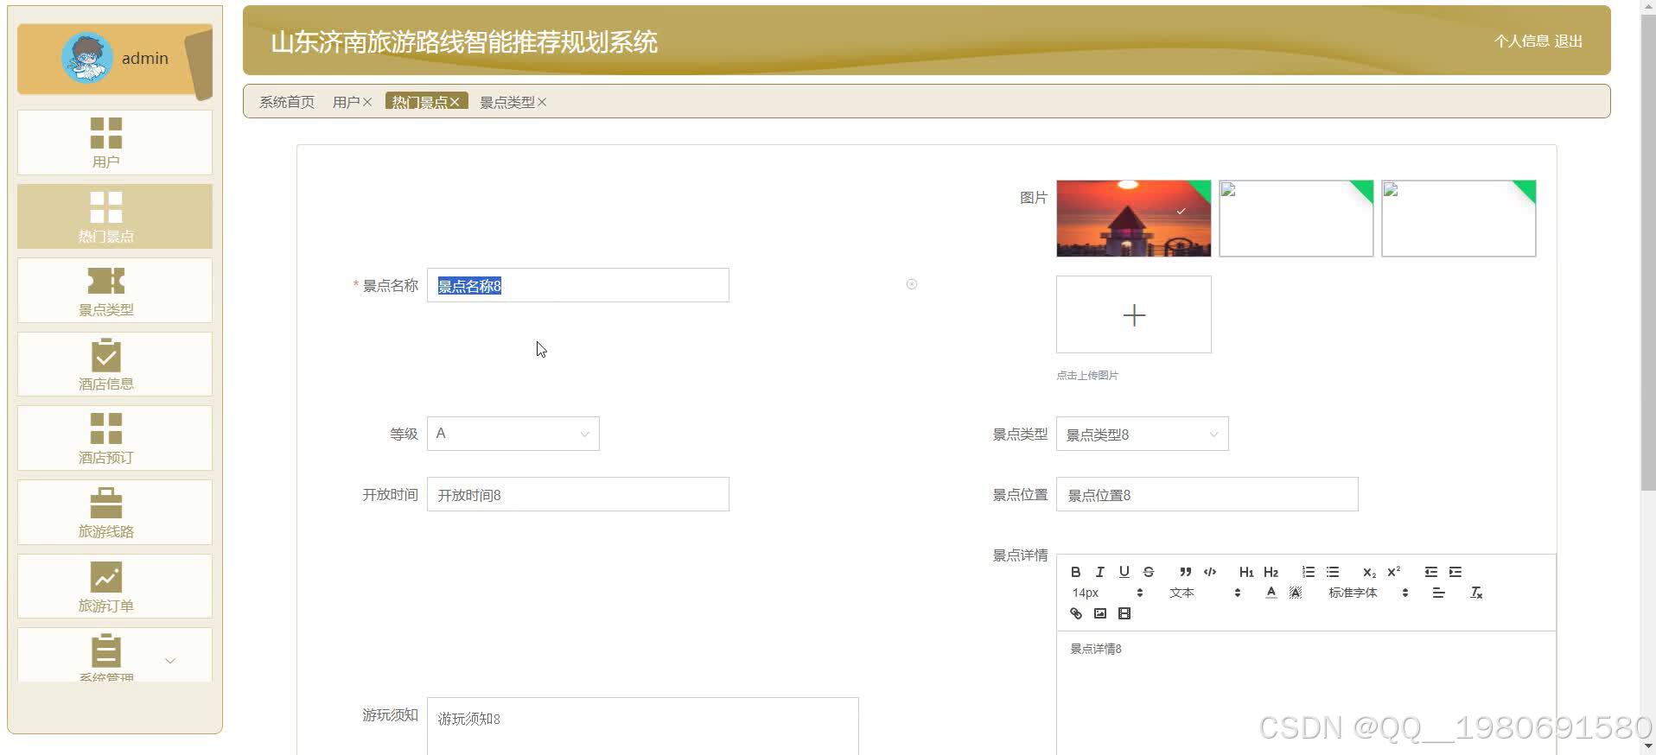Focus the 开放时间 input field

(577, 494)
